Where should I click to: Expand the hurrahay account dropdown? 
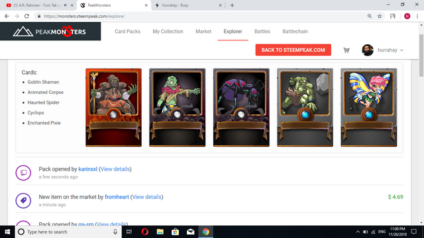click(401, 50)
